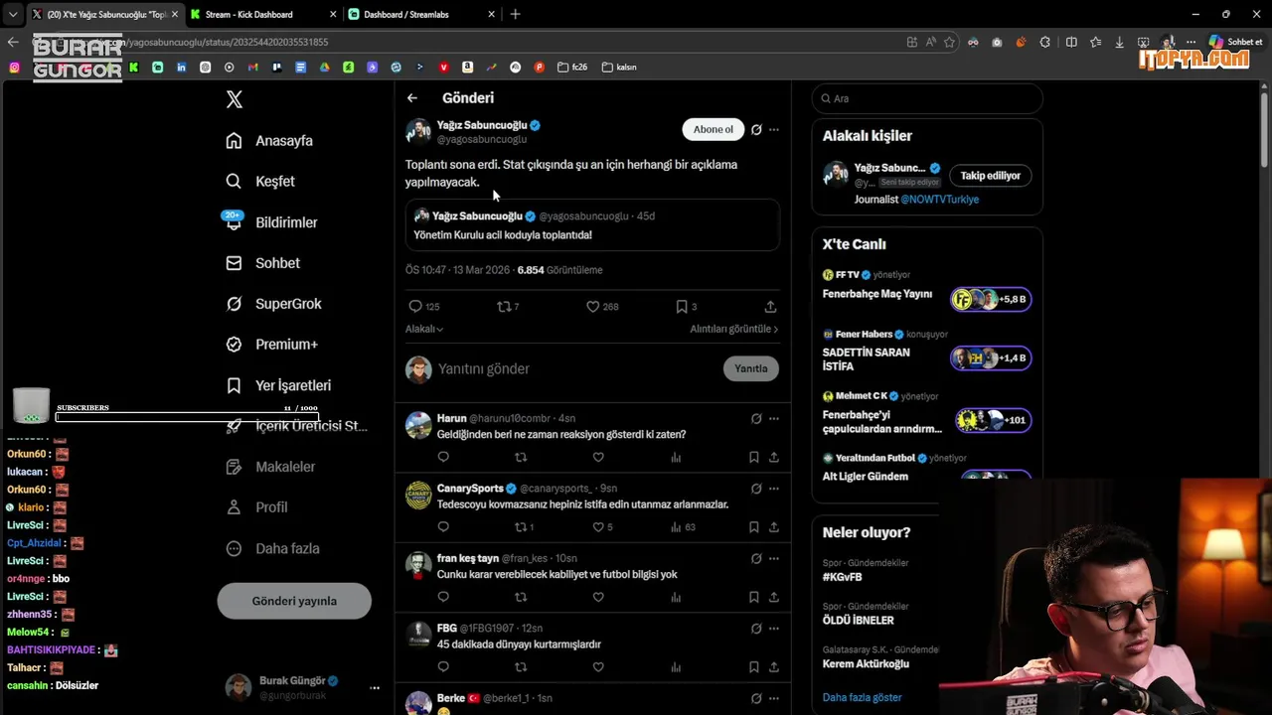The height and width of the screenshot is (715, 1272).
Task: Open Yağız Sabuncuoğlu profile avatar on the post
Action: coord(419,131)
